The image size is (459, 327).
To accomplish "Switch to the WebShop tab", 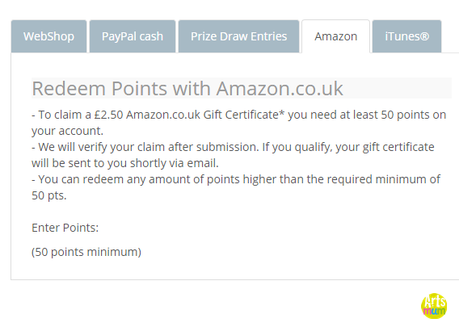I will coord(48,36).
